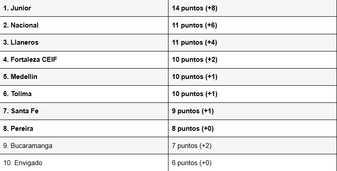
Task: Click Llaneros' '11 puntos (+4)' cell
Action: (x=253, y=42)
